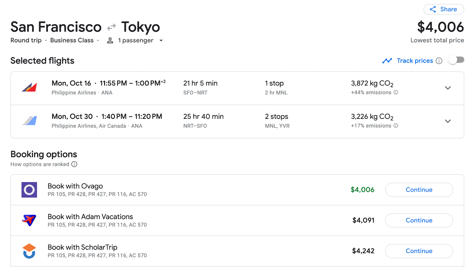The image size is (476, 267).
Task: Click 3,872 kg CO2 emissions value
Action: [372, 83]
